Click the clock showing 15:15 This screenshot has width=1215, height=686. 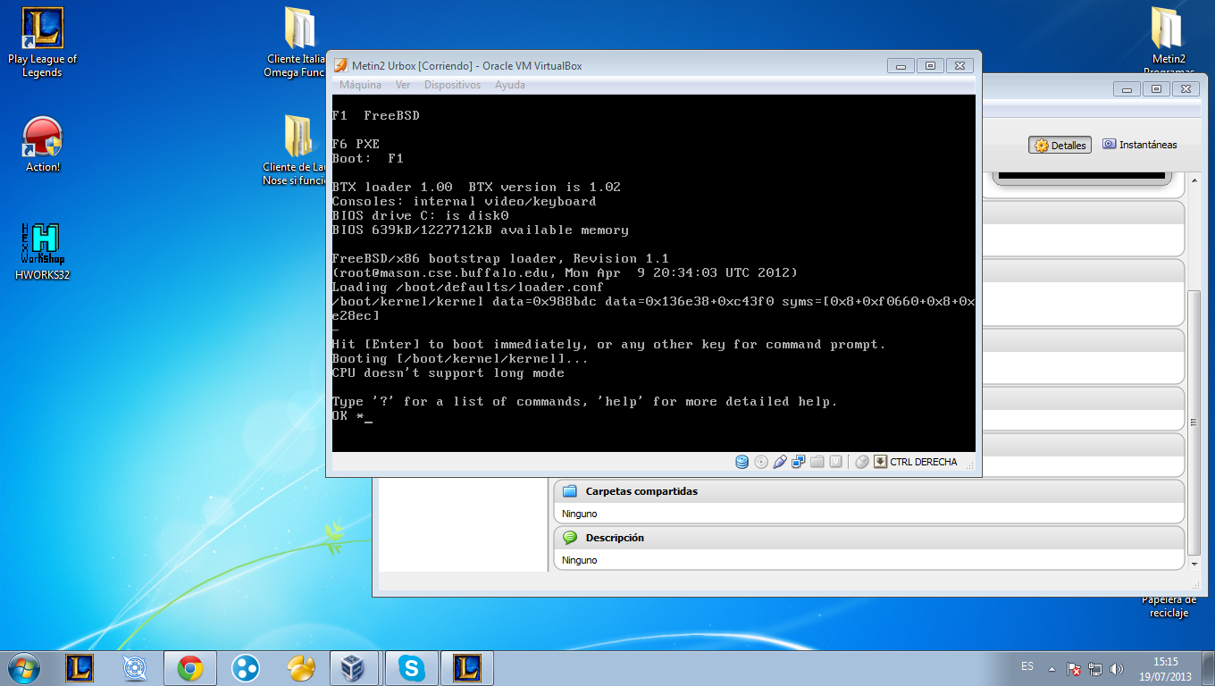click(1165, 662)
